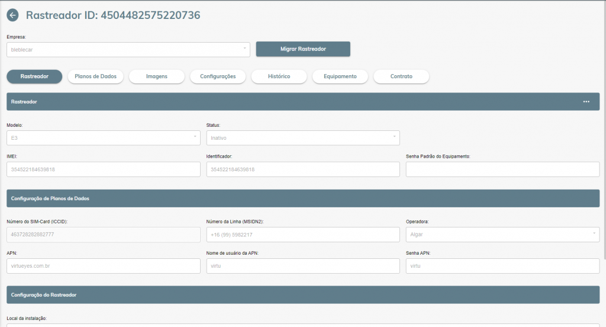Switch to the Planos de Dados tab
The height and width of the screenshot is (327, 606).
tap(95, 76)
